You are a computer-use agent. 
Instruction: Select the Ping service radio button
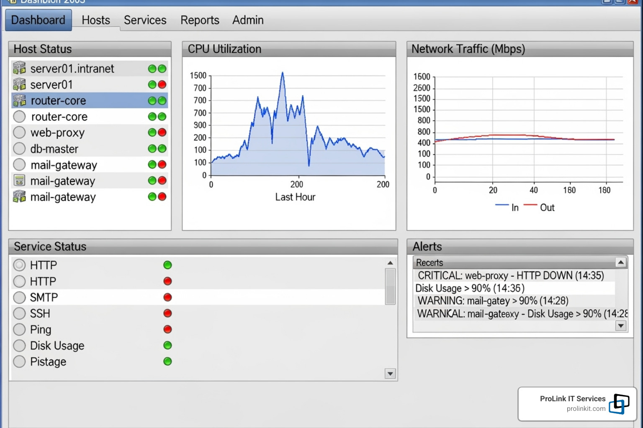(19, 329)
